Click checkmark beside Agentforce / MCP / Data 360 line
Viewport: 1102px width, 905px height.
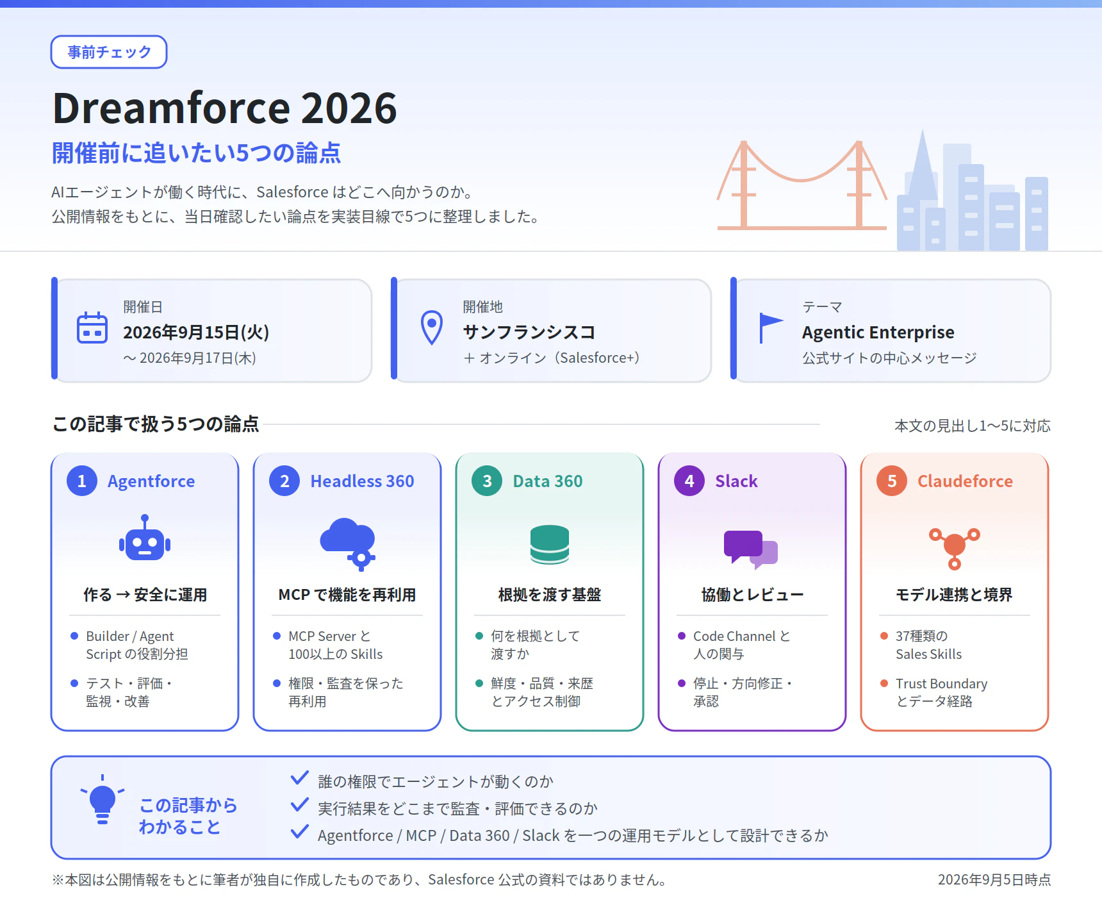pyautogui.click(x=299, y=832)
